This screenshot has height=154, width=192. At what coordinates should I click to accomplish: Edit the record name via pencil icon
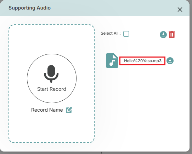69,110
